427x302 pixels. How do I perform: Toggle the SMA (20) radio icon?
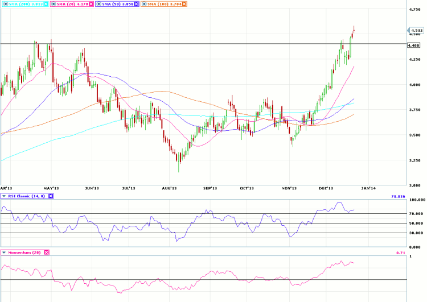pyautogui.click(x=52, y=4)
